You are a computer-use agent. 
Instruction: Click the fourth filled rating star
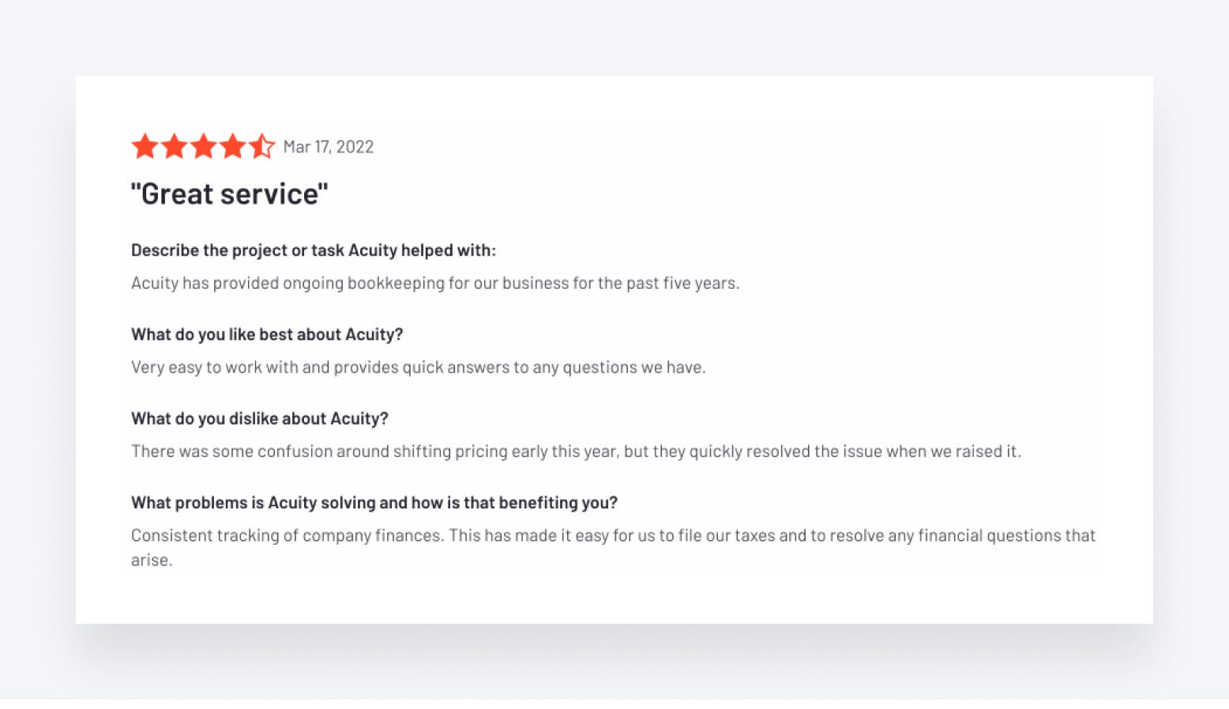tap(232, 147)
